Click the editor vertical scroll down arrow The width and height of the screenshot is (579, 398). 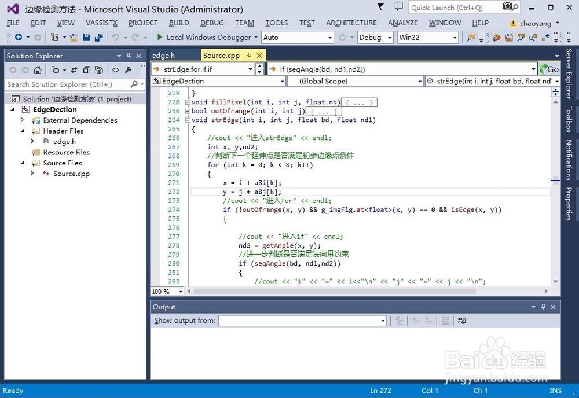coord(555,282)
